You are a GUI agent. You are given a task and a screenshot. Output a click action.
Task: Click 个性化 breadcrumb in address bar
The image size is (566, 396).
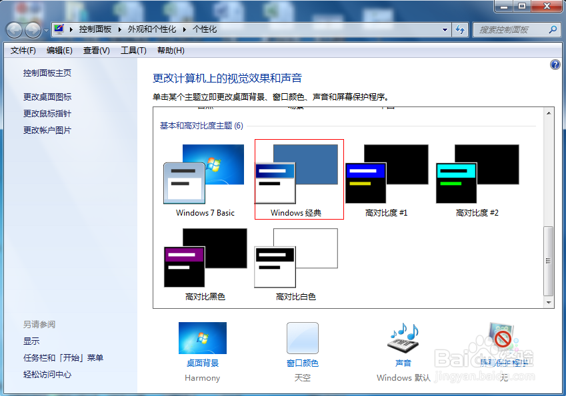click(205, 29)
